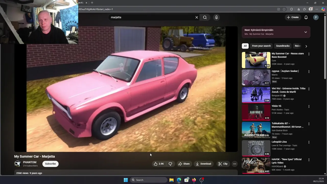Open Mammuttikannut video thumbnail

pyautogui.click(x=256, y=130)
